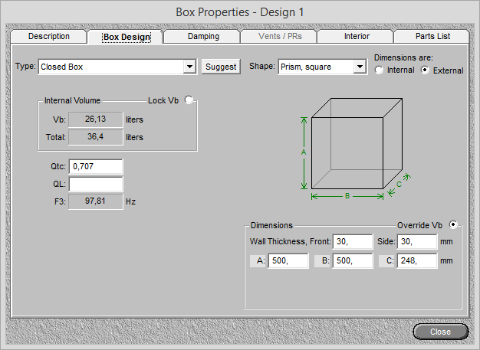Viewport: 480px width, 350px height.
Task: Click the Front wall thickness field
Action: click(353, 242)
